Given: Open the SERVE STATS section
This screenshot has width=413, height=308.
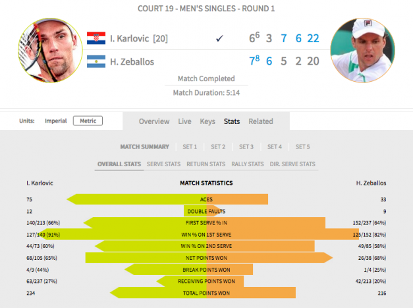Looking at the screenshot, I should tap(163, 164).
